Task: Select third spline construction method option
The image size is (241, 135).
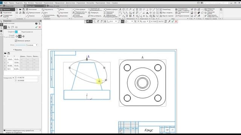Action: tap(23, 36)
